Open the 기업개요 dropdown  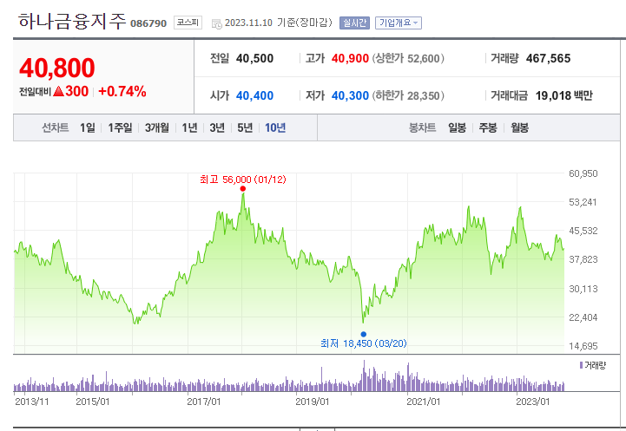[398, 23]
